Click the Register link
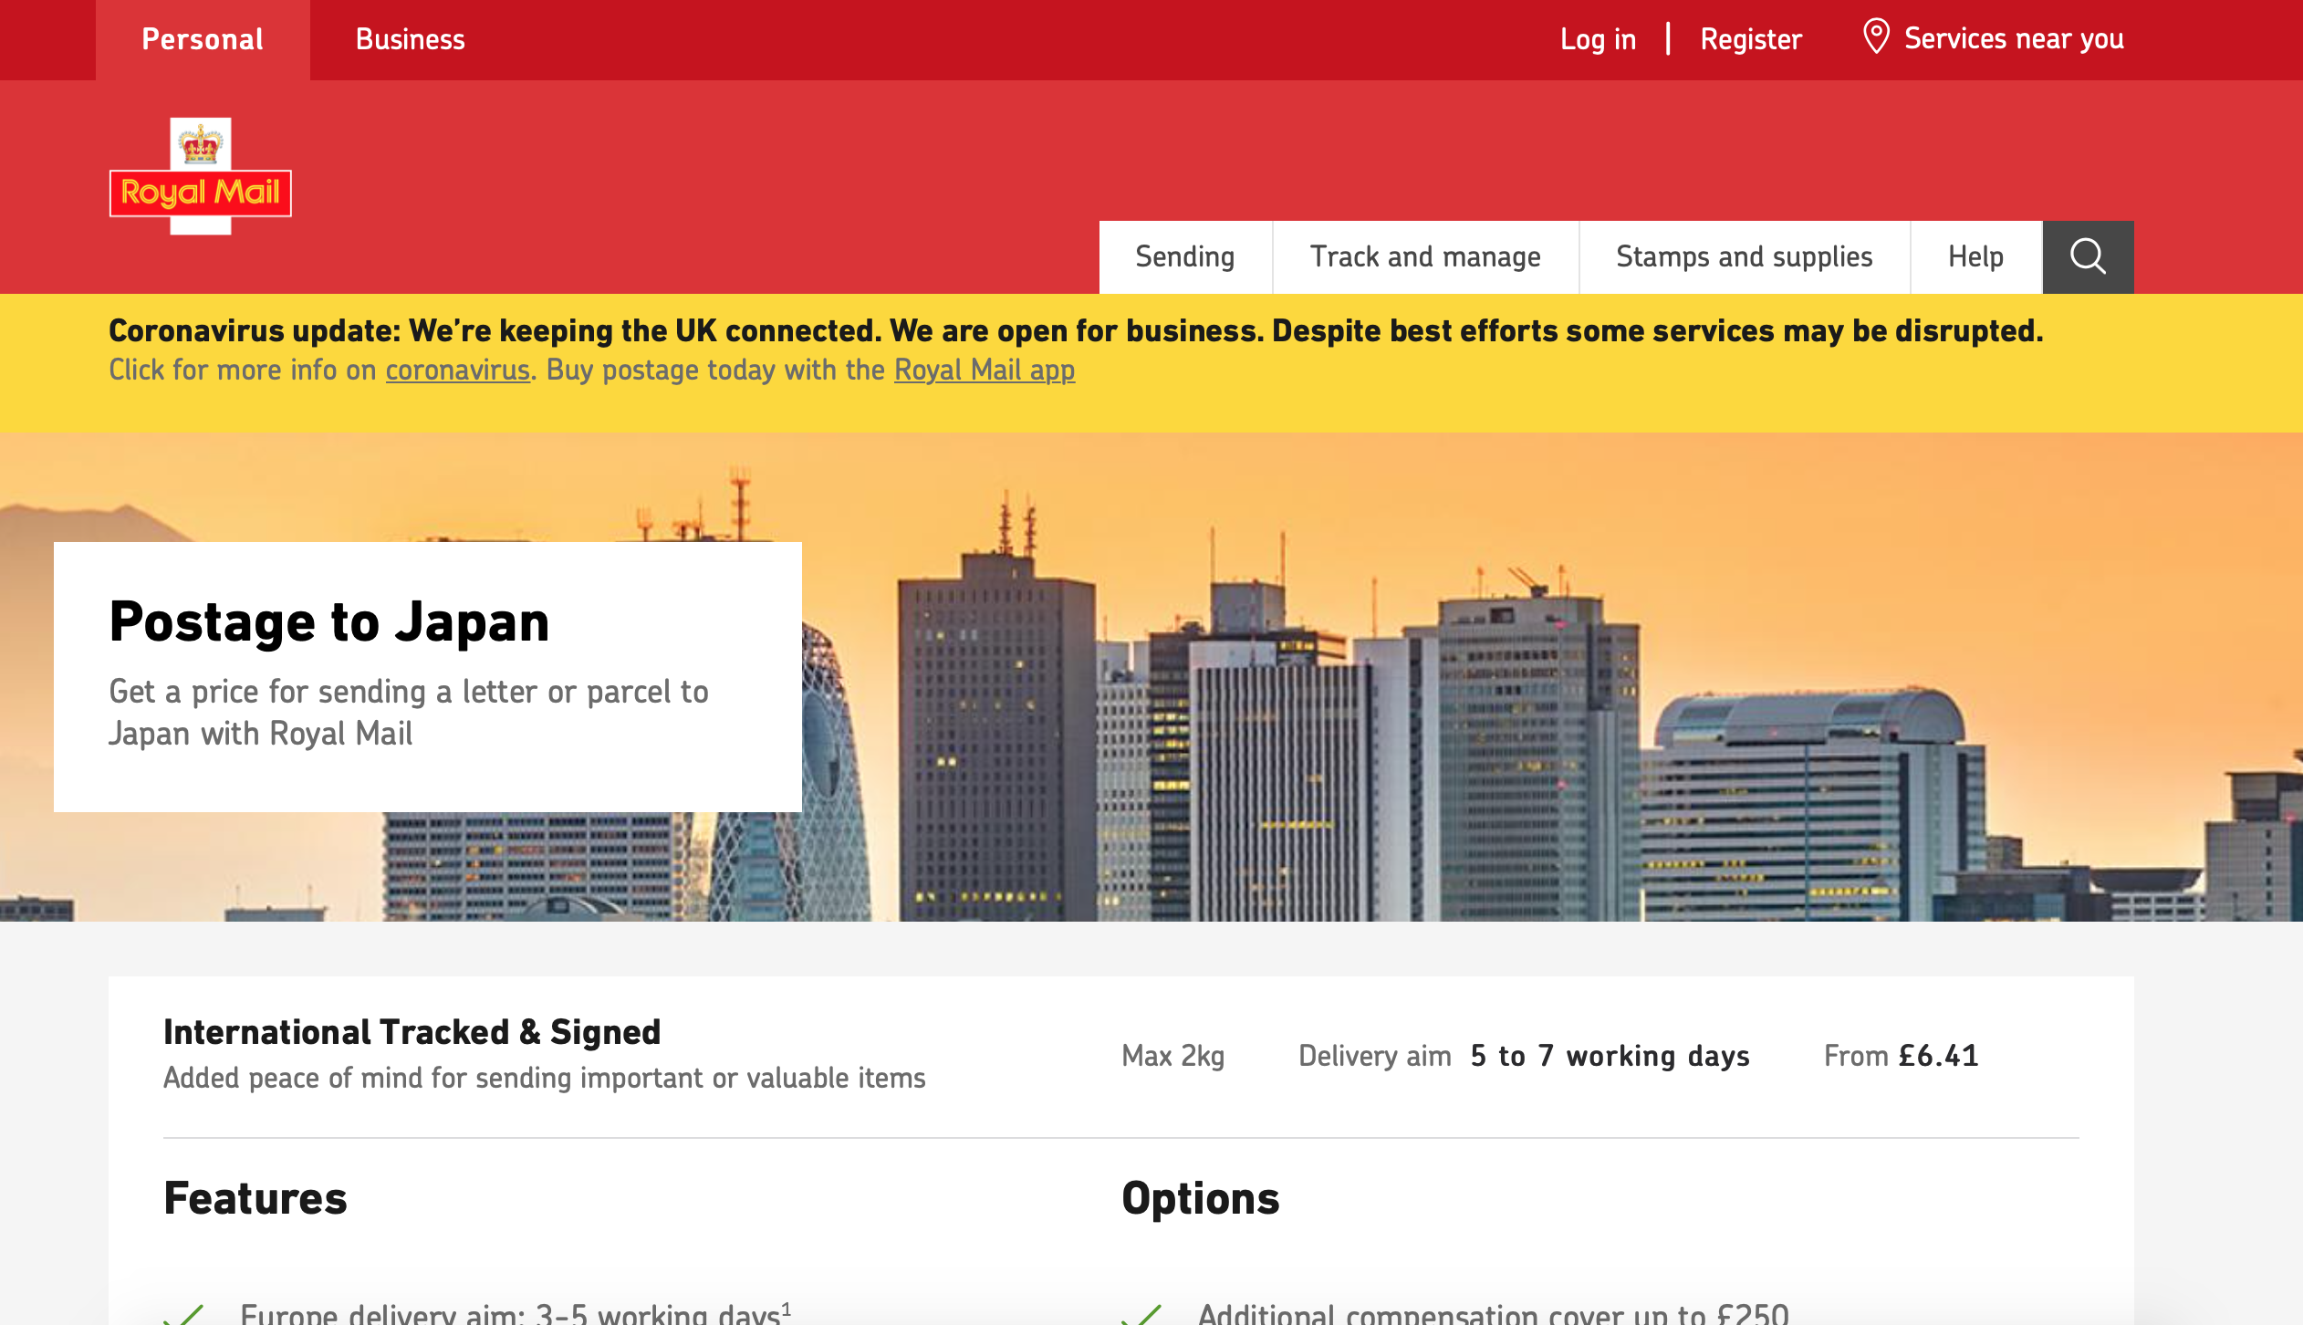 pos(1751,39)
